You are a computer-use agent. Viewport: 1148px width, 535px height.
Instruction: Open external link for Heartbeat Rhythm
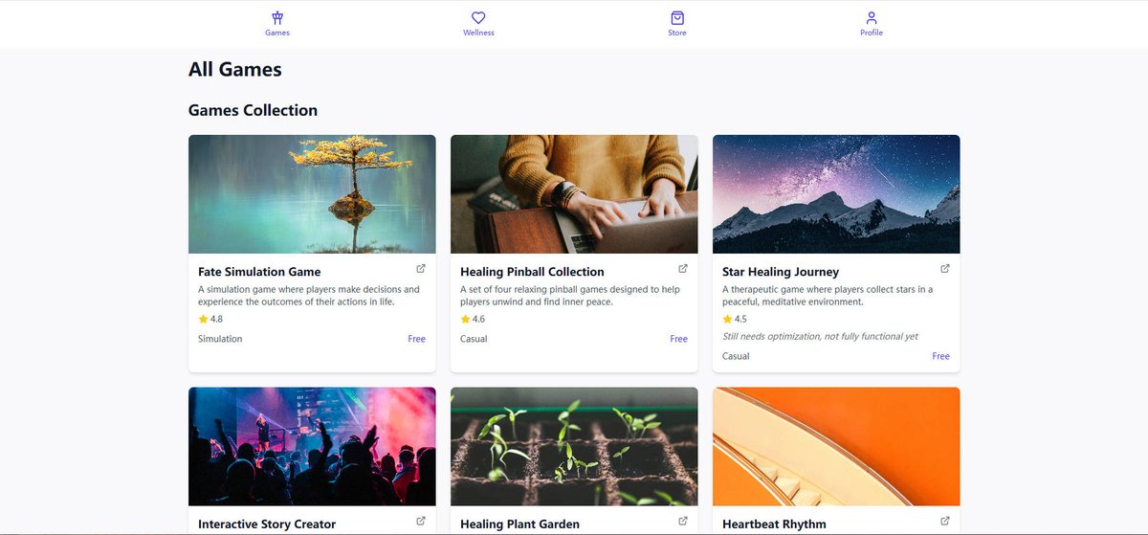[x=945, y=522]
